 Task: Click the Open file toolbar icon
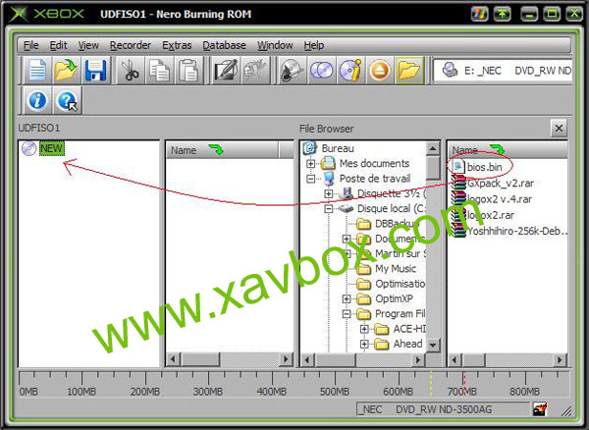[66, 71]
